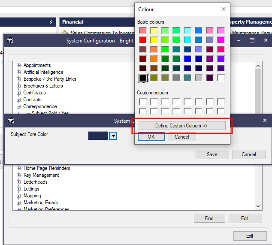This screenshot has width=272, height=245.
Task: Cancel the Colour dialog
Action: pyautogui.click(x=182, y=137)
